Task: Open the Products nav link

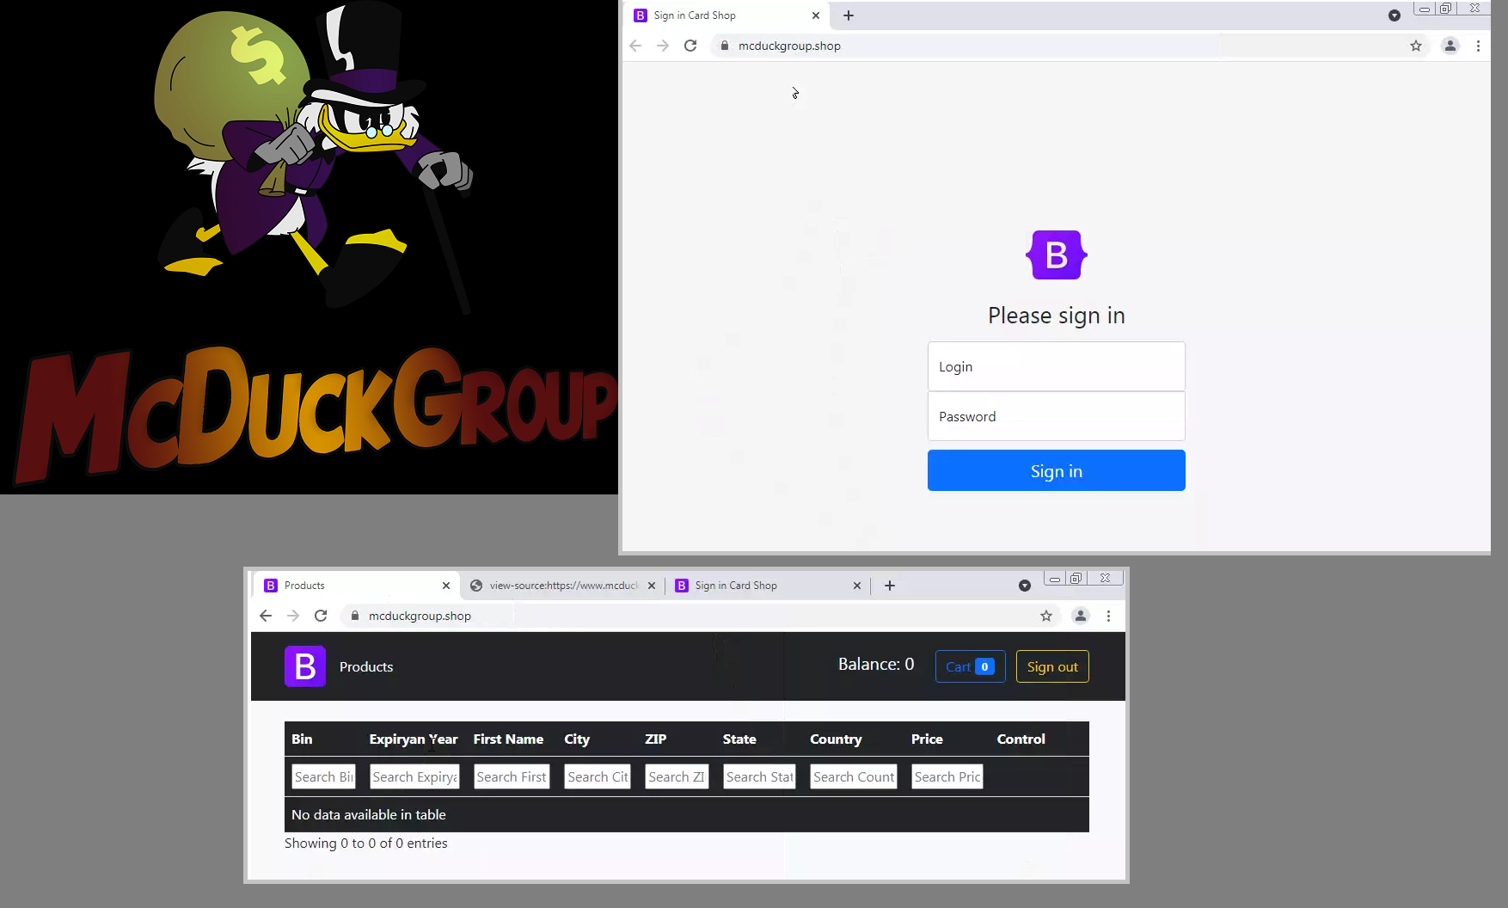Action: (366, 666)
